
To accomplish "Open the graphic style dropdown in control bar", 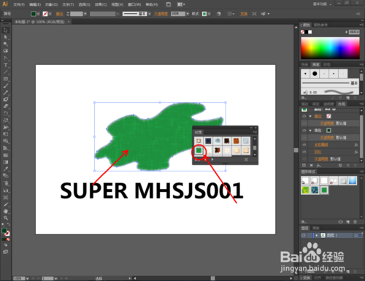I will click(209, 14).
